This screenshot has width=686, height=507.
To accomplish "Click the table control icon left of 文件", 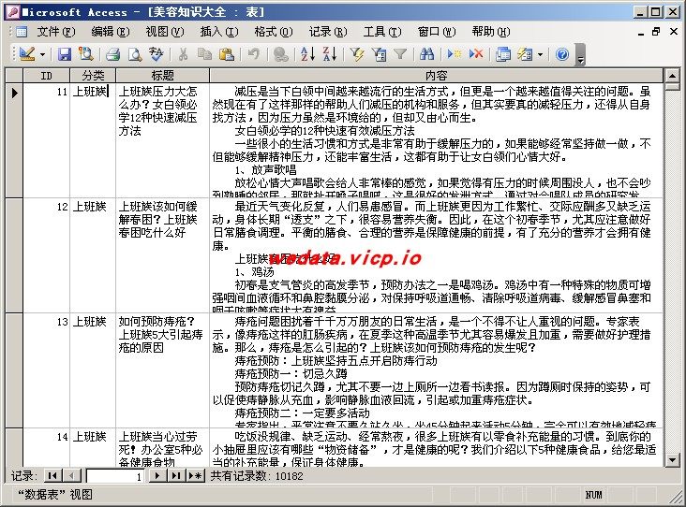I will (21, 32).
